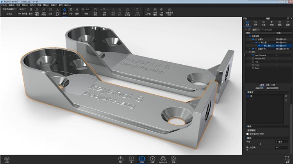Image resolution: width=293 pixels, height=164 pixels.
Task: Open the File menu
Action: tap(4, 5)
